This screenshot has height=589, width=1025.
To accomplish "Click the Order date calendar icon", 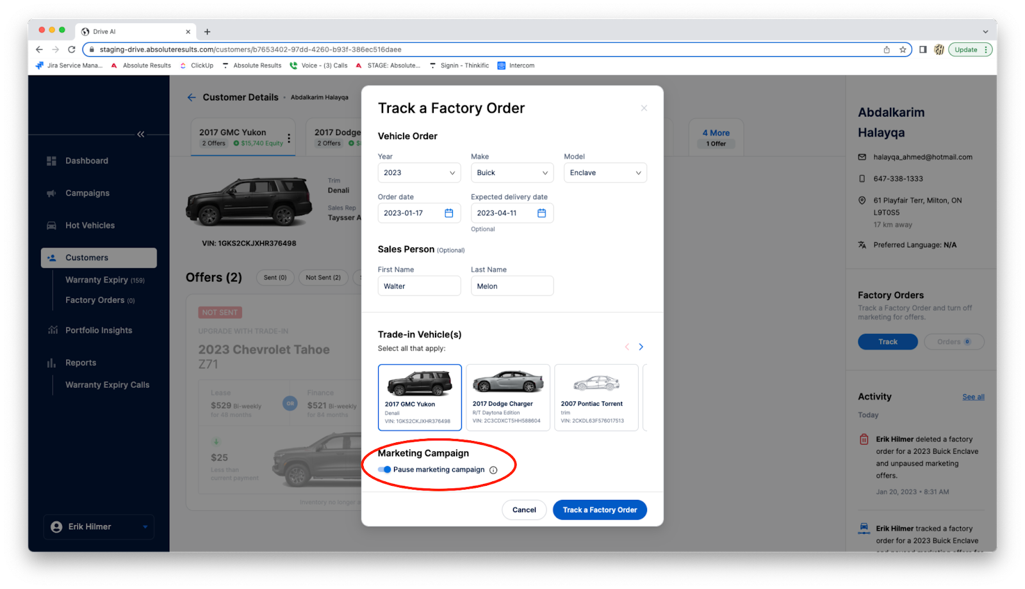I will click(x=448, y=213).
